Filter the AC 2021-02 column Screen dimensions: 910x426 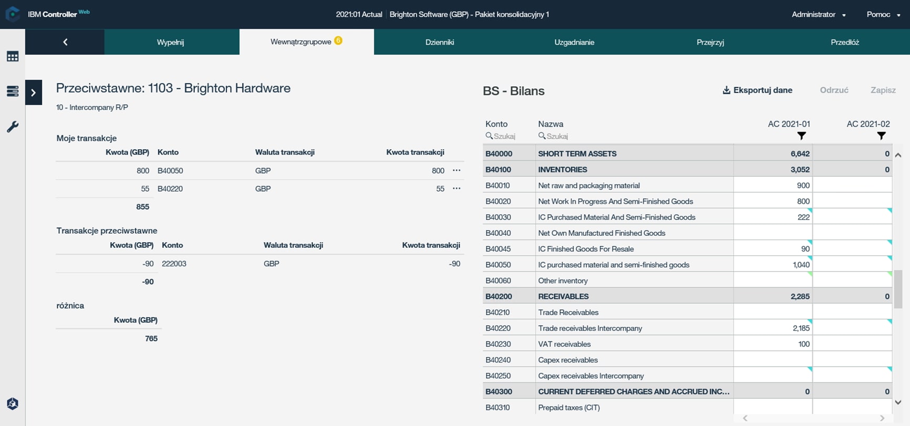881,136
